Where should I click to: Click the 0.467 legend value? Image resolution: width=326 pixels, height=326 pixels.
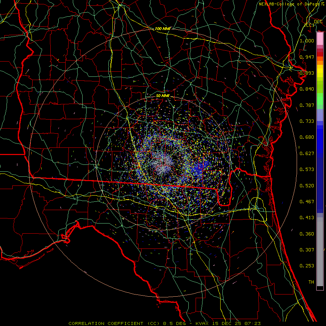pos(307,201)
